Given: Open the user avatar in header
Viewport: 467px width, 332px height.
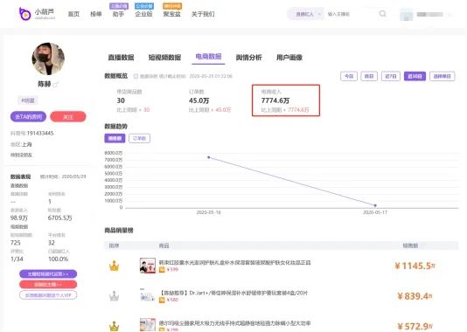Looking at the screenshot, I should click(406, 15).
